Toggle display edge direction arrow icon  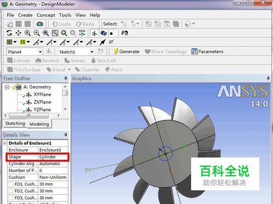[103, 42]
